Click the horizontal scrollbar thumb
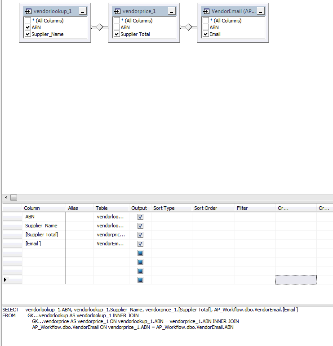Viewport: 333px width, 346px height. point(13,198)
